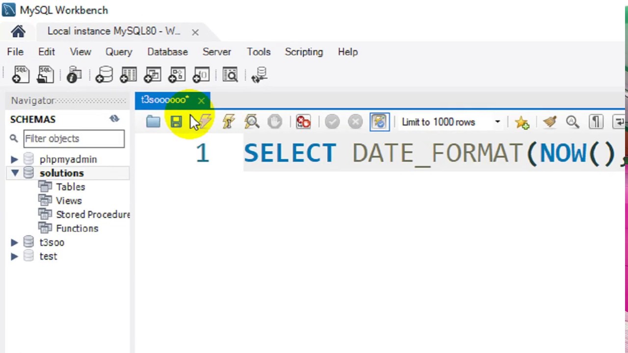
Task: Select Views under solutions schema
Action: [x=69, y=201]
